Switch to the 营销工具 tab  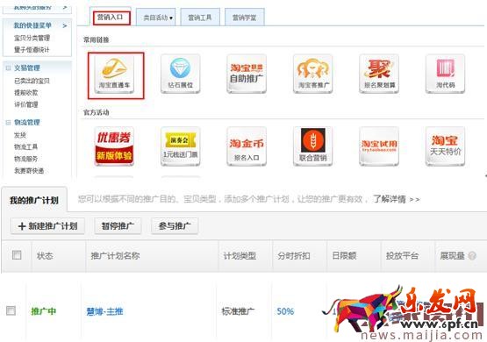(x=200, y=18)
